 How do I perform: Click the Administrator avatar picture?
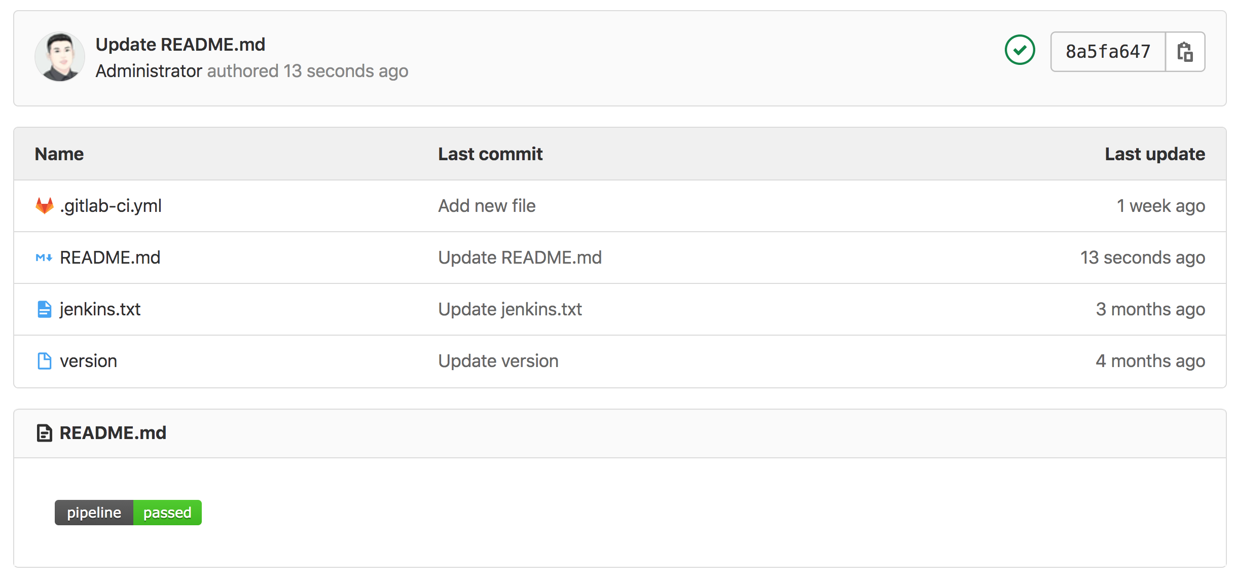[x=60, y=57]
